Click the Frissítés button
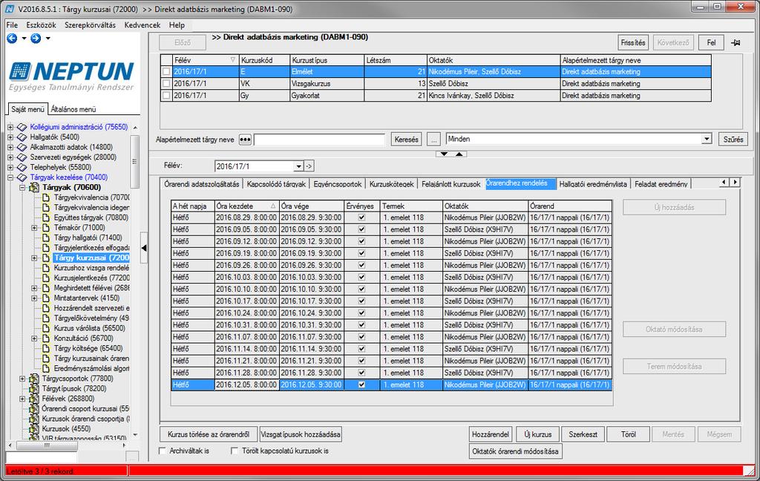760x481 pixels. click(x=633, y=42)
